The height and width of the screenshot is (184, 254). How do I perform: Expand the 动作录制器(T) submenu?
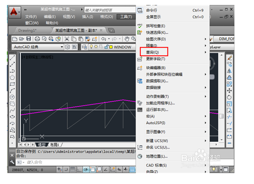205,96
